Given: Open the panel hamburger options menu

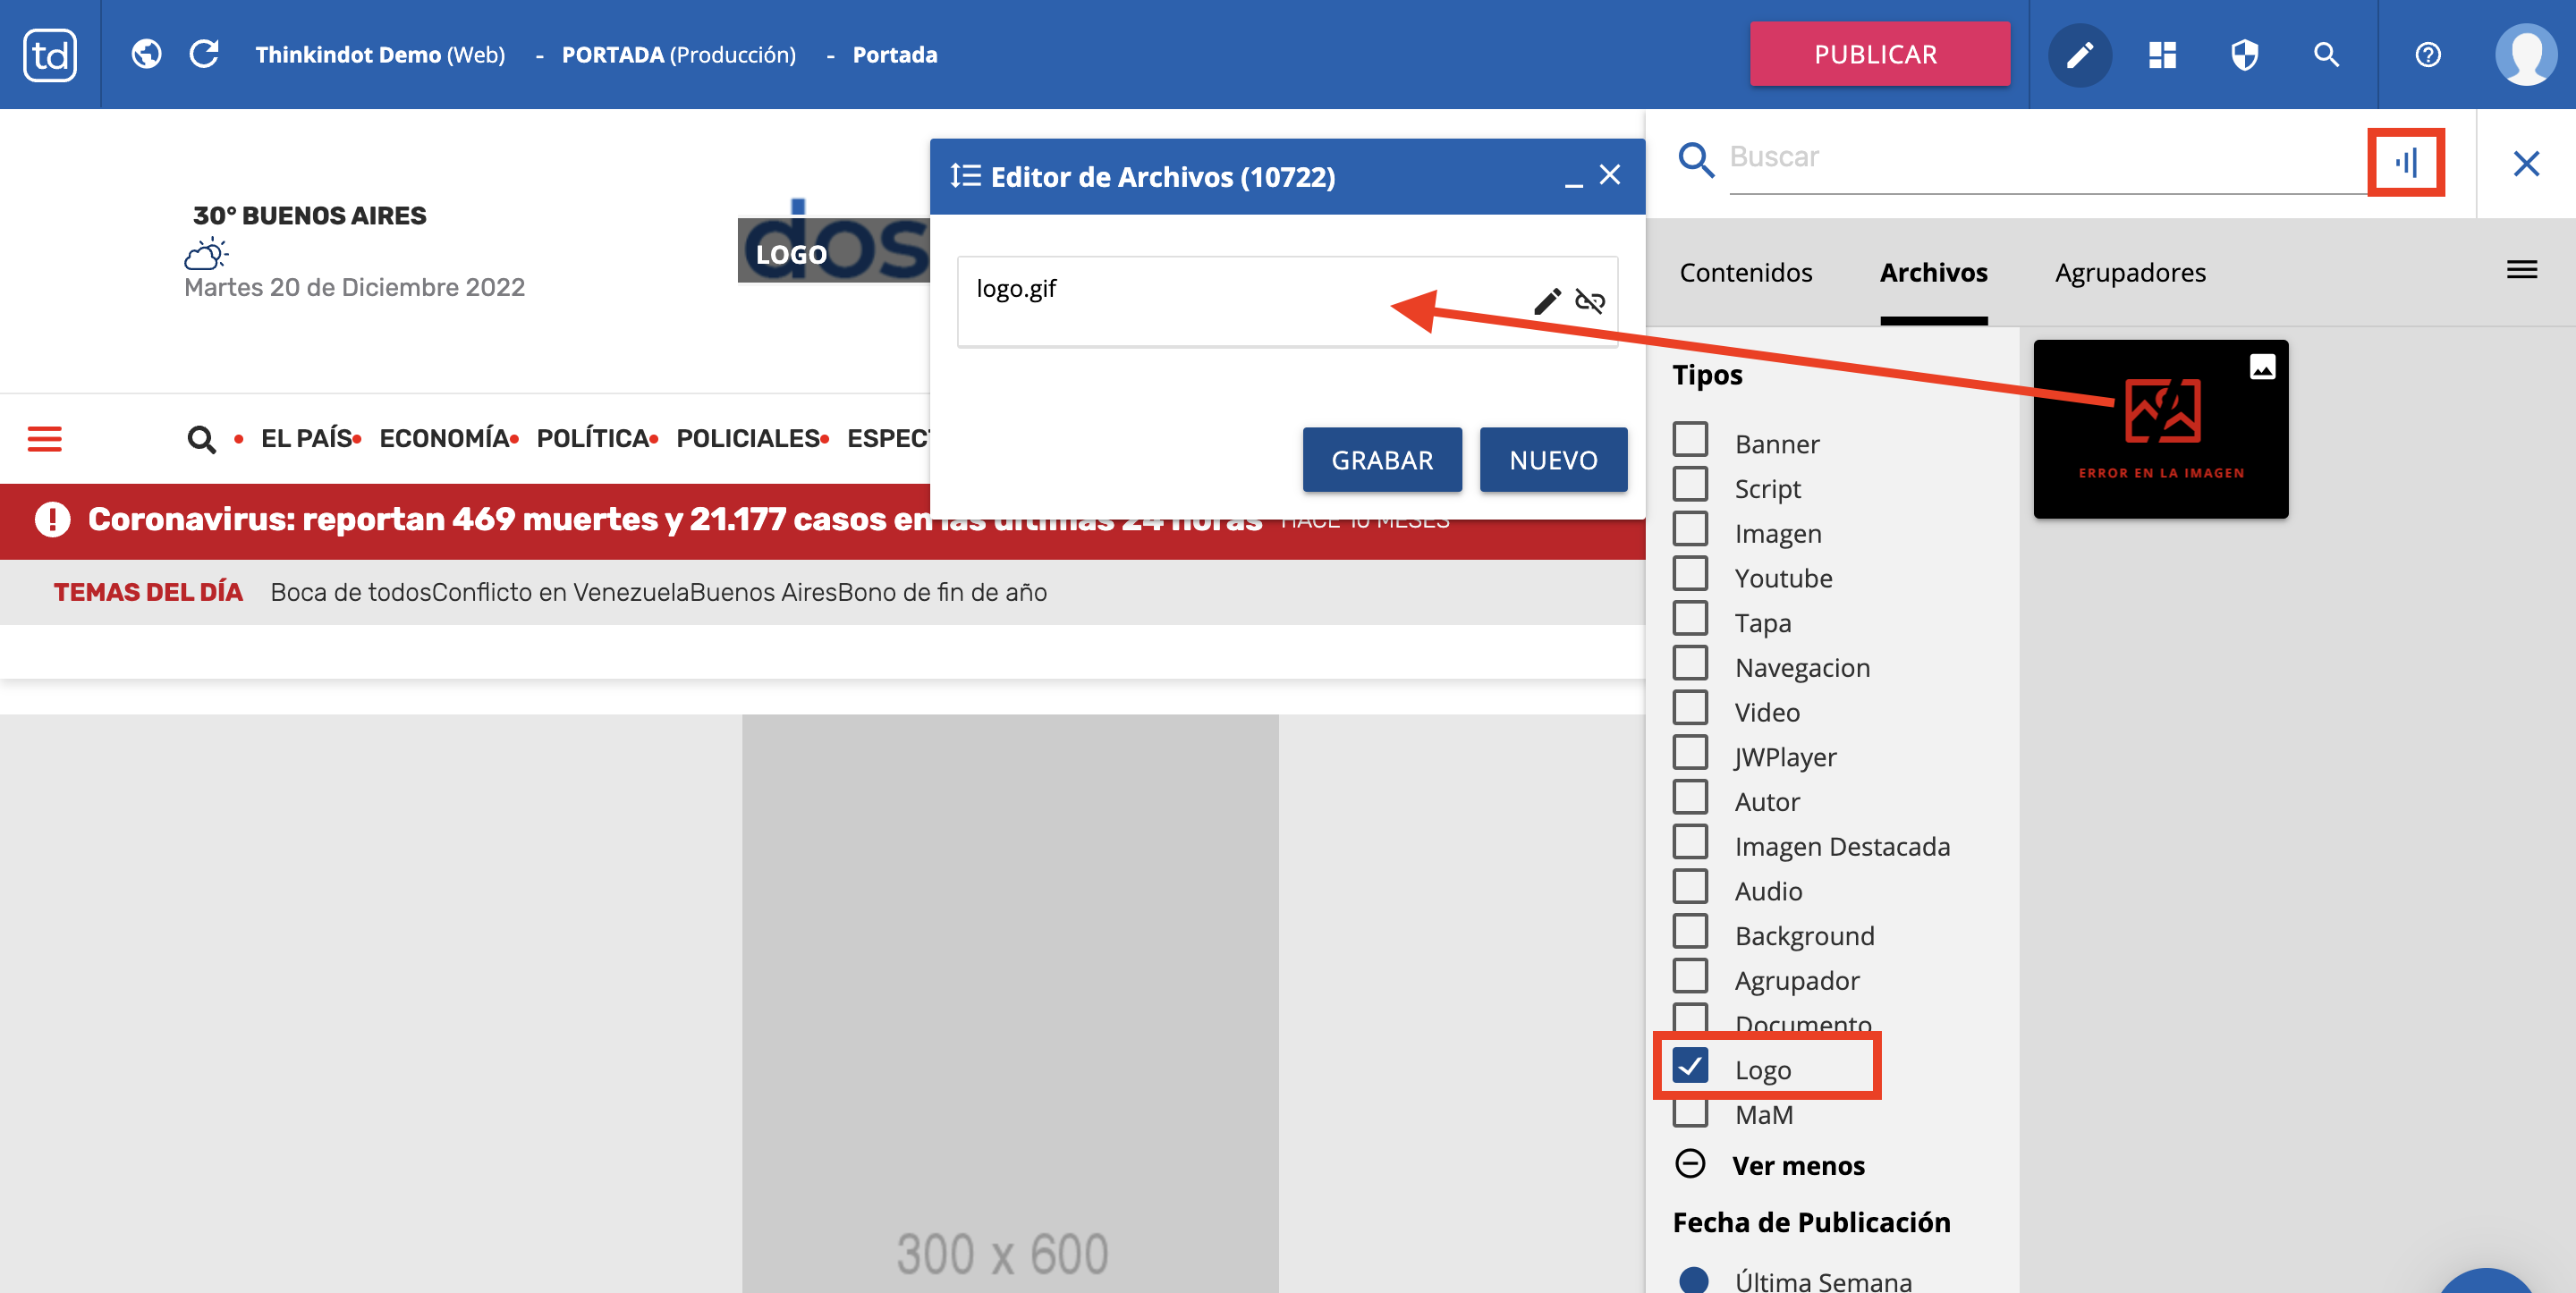Looking at the screenshot, I should click(2521, 269).
